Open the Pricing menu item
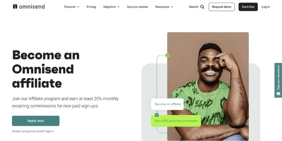This screenshot has height=141, width=282. click(x=91, y=7)
